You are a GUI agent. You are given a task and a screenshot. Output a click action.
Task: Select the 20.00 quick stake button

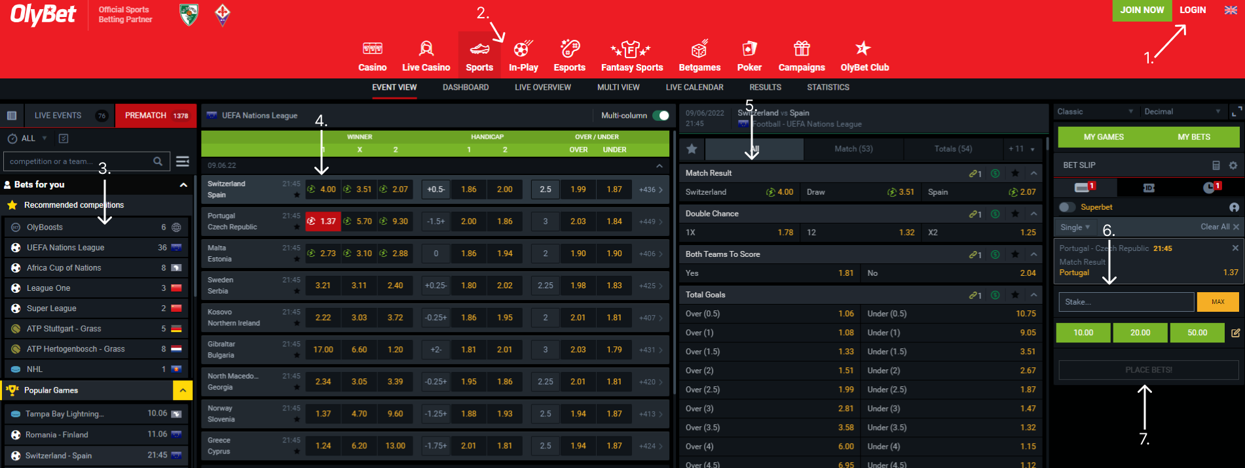[1140, 333]
